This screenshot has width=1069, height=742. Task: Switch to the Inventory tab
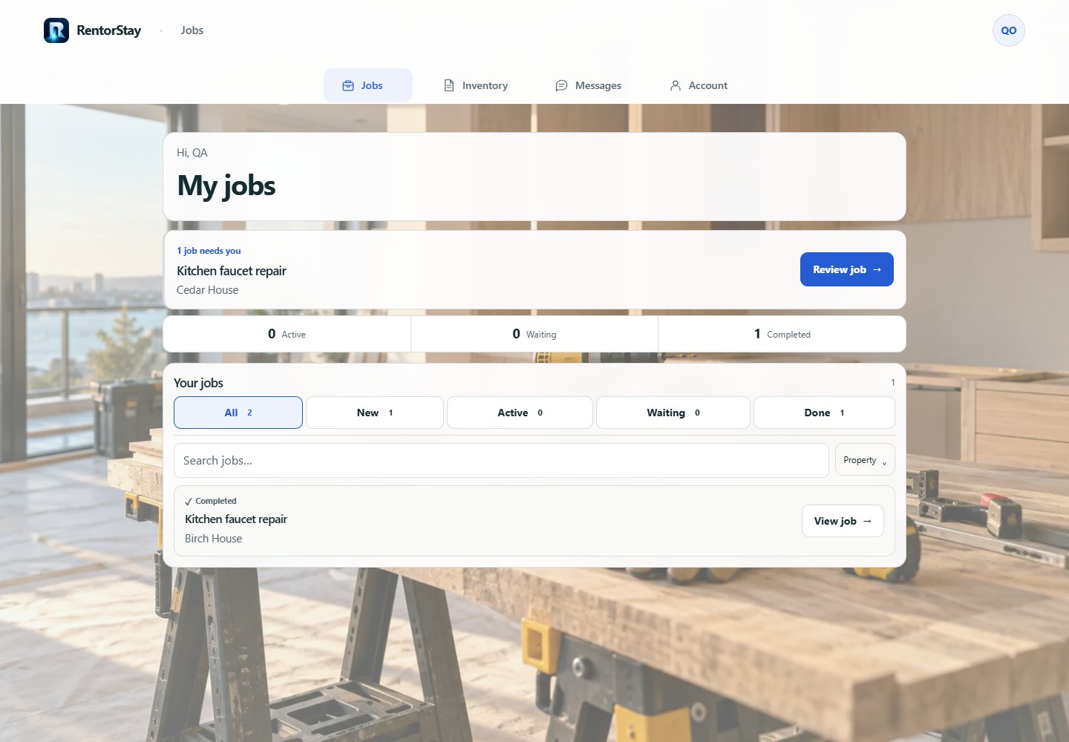coord(476,85)
